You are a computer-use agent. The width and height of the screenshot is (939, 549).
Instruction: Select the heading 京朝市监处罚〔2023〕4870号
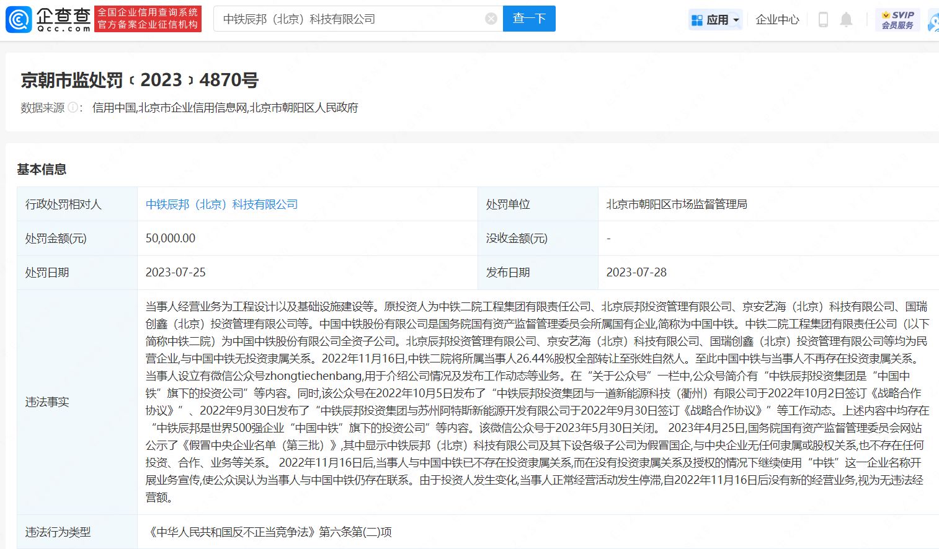(x=140, y=80)
